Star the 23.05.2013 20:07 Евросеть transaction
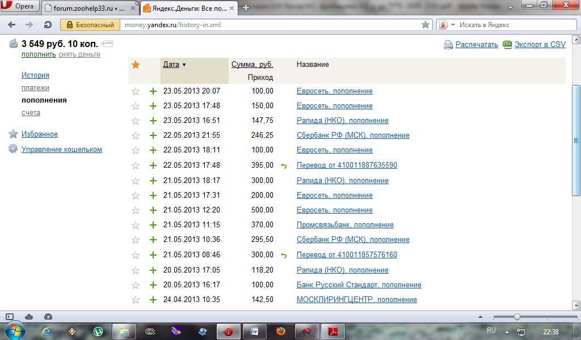The width and height of the screenshot is (581, 340). pos(136,91)
